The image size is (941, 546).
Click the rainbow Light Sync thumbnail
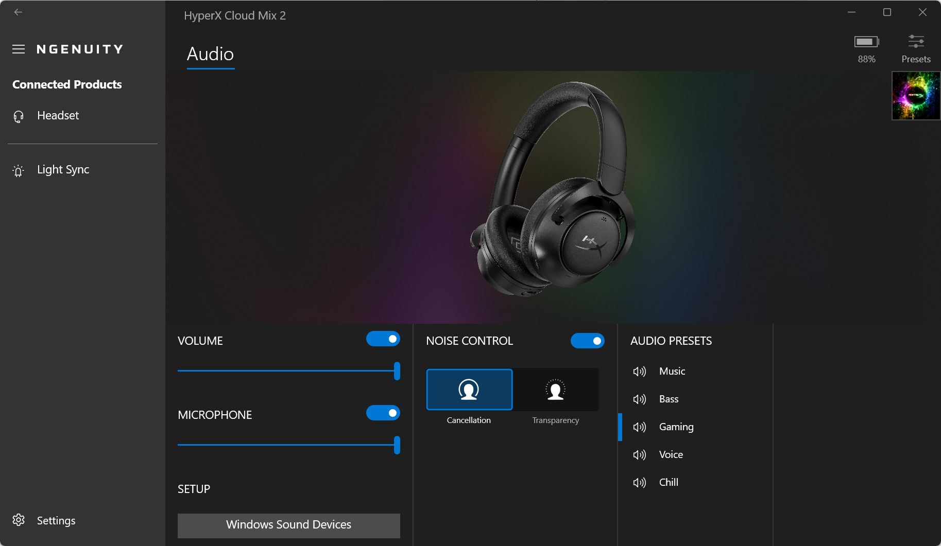(x=916, y=96)
